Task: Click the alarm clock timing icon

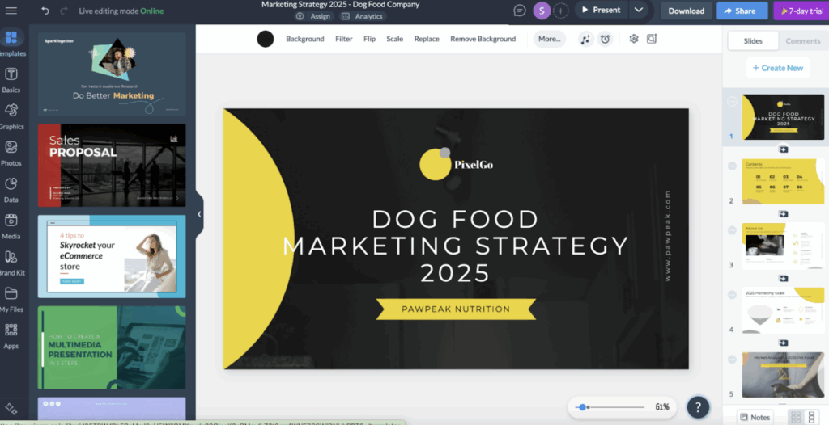Action: point(605,39)
